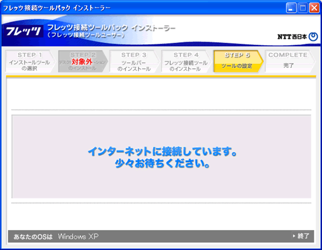Click the window title bar text
Screen dimensions: 322x250
tap(57, 8)
